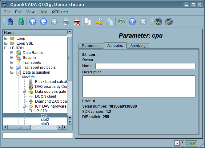Open the status bar dropdown arrow
The image size is (205, 148).
pos(177,143)
